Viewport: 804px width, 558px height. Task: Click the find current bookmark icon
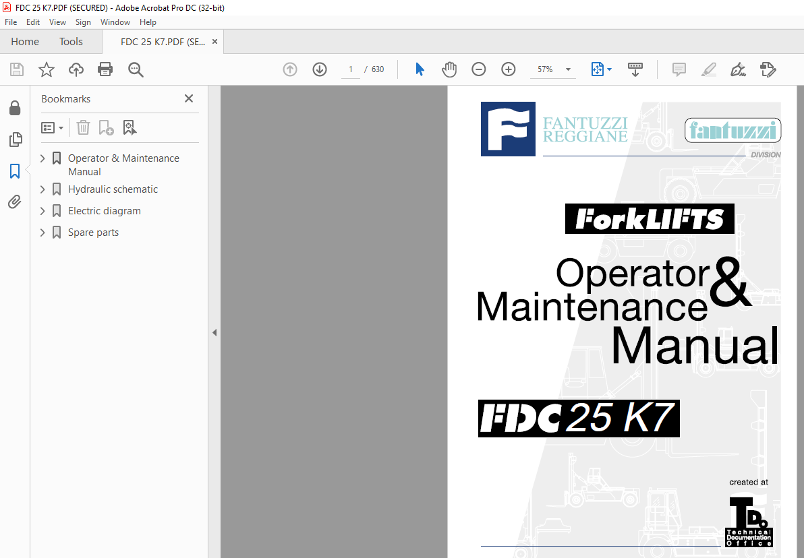pos(130,127)
